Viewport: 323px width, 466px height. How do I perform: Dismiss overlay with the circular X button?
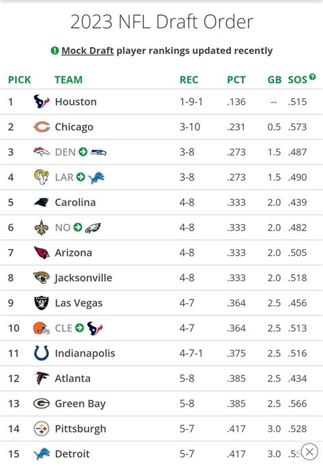point(309,452)
